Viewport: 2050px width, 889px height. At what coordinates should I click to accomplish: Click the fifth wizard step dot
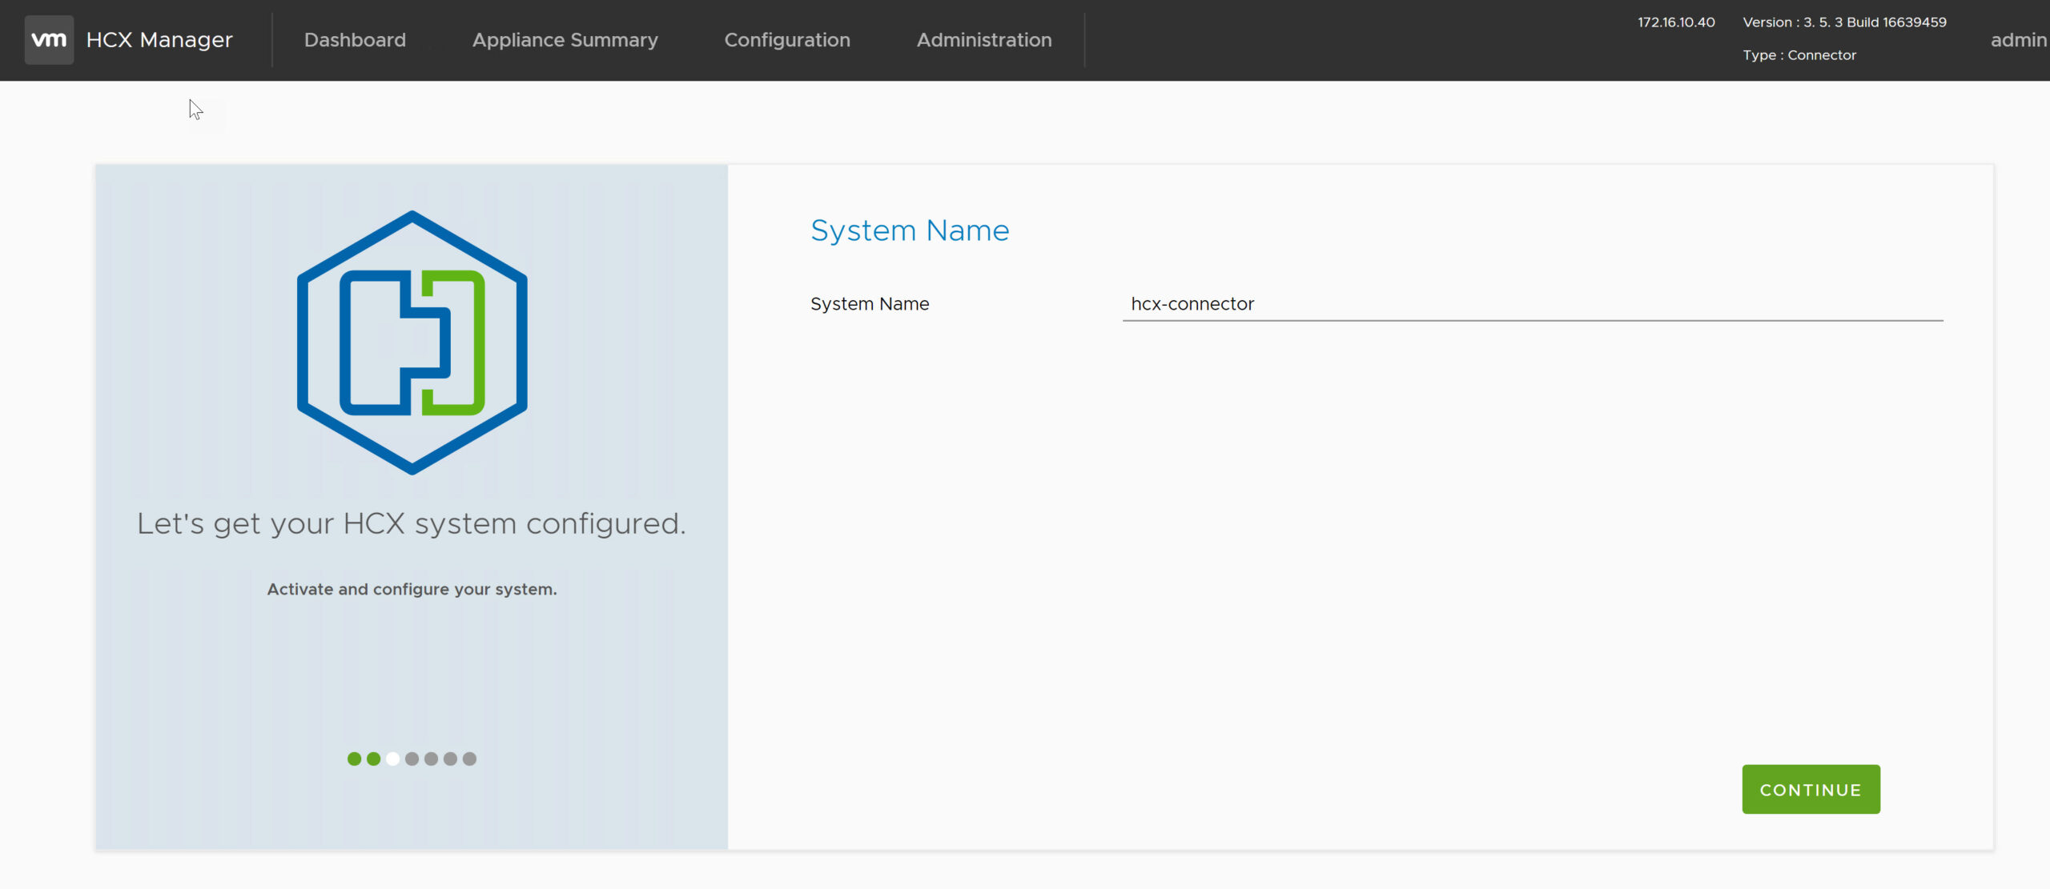click(431, 759)
